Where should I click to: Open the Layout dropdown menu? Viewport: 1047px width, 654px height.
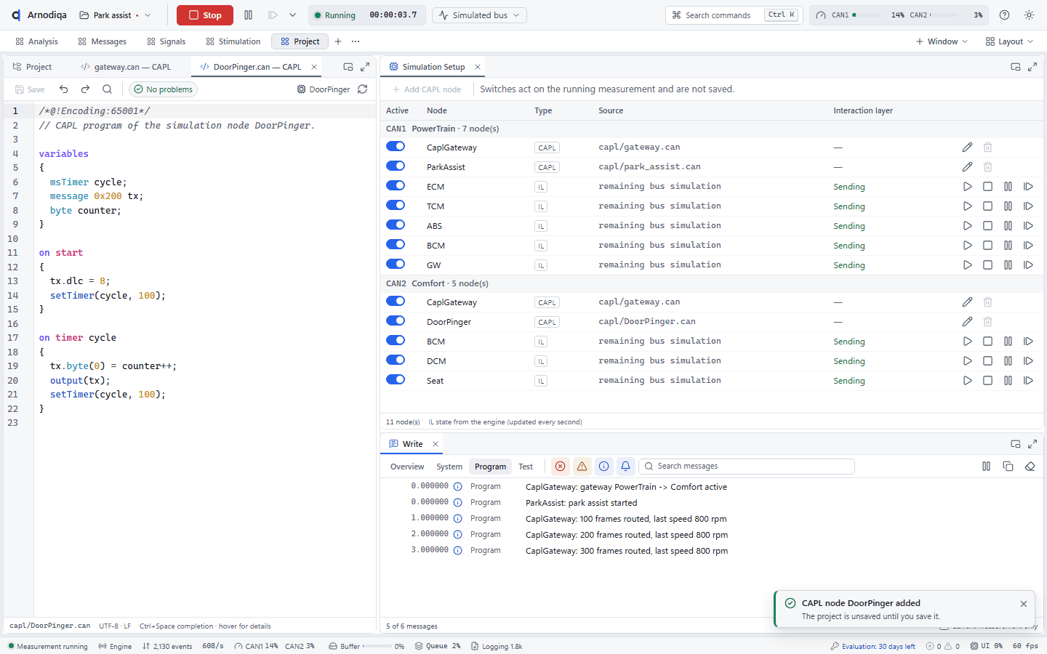pos(1009,41)
